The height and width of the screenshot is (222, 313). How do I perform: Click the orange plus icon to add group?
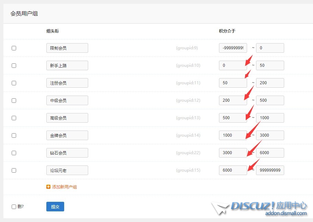[x=48, y=187]
